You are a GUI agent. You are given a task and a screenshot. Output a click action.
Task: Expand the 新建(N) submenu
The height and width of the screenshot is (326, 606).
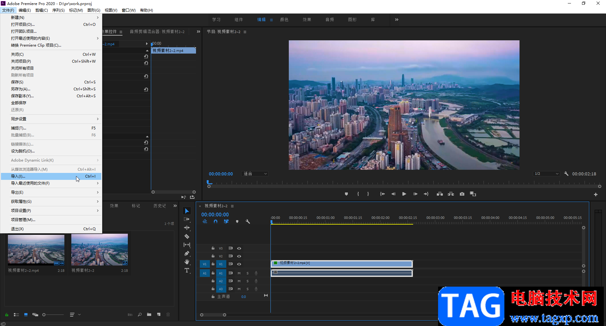[51, 17]
